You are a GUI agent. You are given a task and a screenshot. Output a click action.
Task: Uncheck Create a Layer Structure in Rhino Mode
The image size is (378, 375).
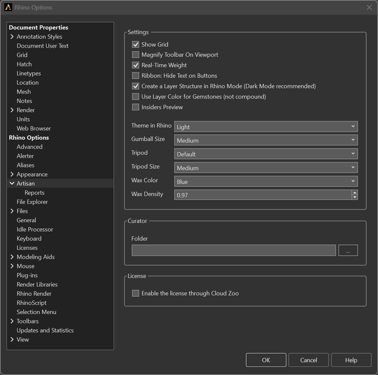(136, 86)
